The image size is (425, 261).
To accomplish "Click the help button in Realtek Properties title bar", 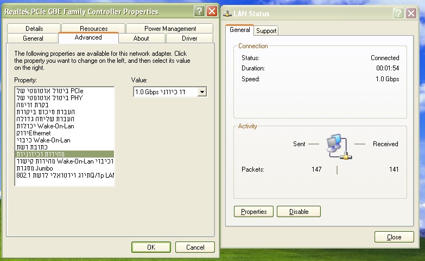I will point(199,11).
